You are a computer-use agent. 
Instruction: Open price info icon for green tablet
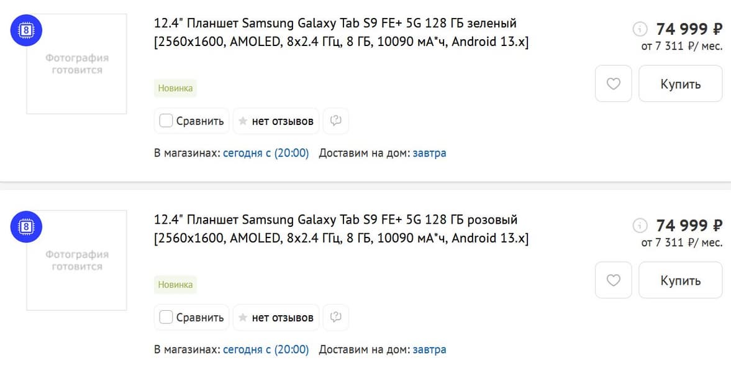640,29
